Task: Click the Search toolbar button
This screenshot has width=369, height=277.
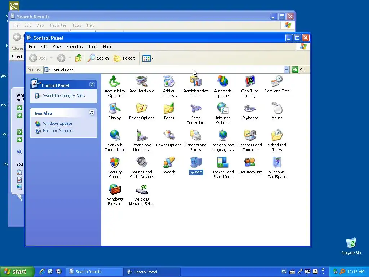Action: click(x=98, y=58)
